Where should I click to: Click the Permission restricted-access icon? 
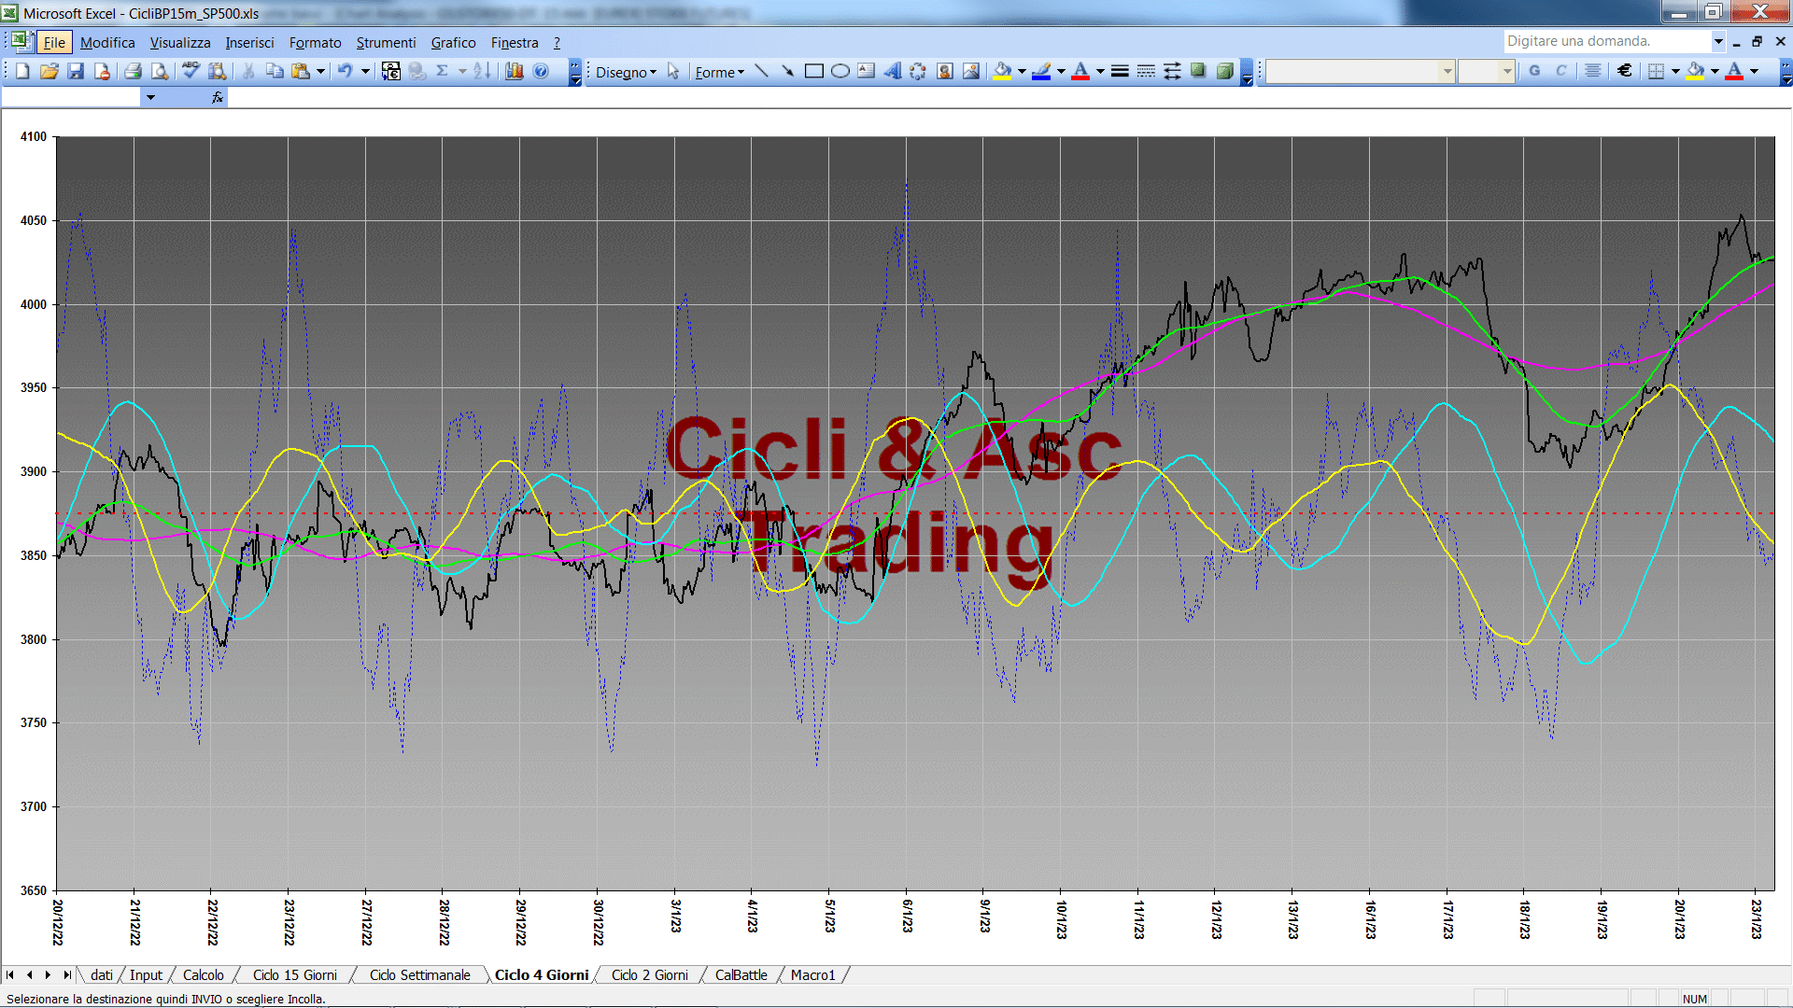point(102,71)
